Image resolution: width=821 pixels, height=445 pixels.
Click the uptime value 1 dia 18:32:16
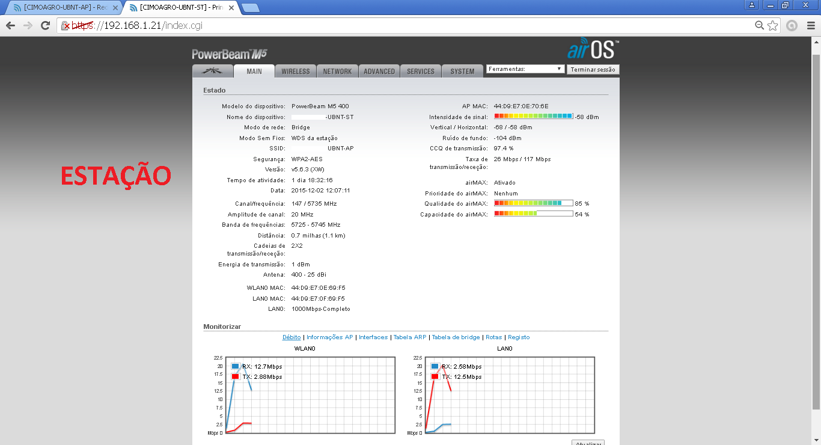pos(312,180)
